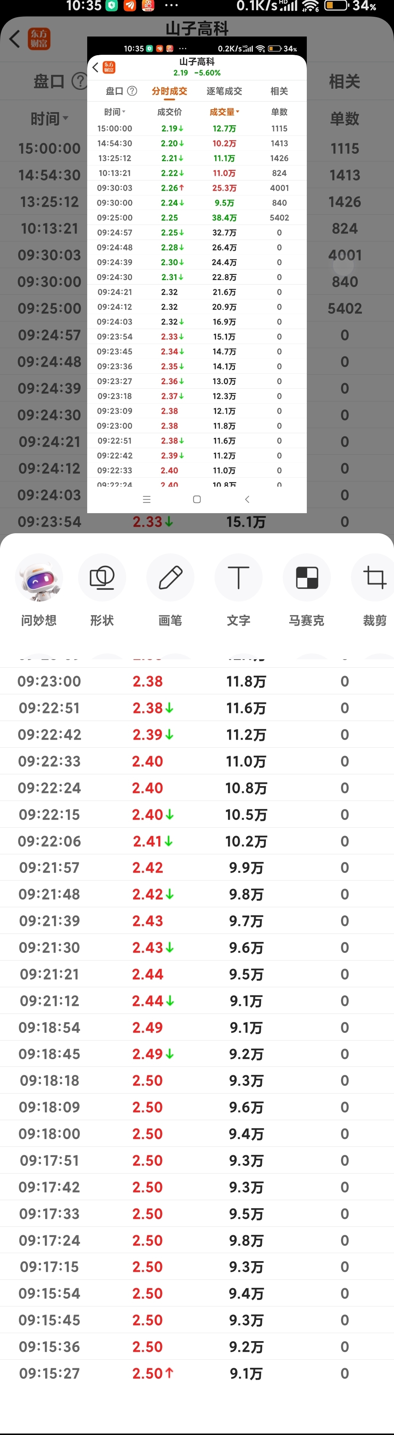
Task: Tap the large dimmed 5402 order count
Action: [344, 308]
